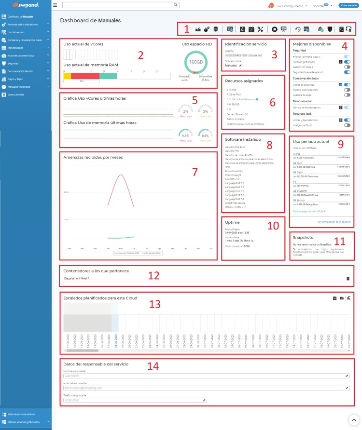
Task: Click the shield icon in the top toolbar
Action: (330, 29)
